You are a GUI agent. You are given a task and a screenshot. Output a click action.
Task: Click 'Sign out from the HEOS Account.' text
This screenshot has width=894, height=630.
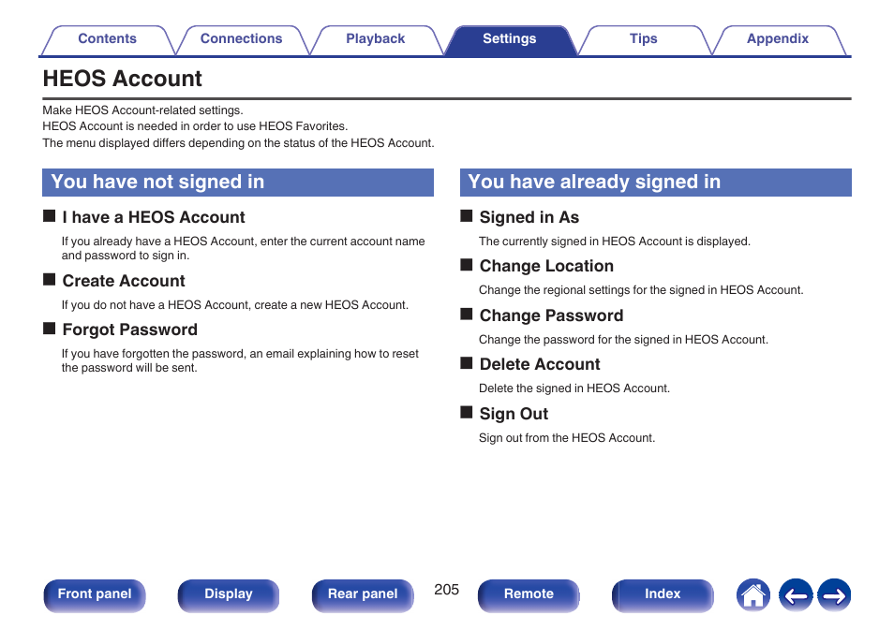(567, 438)
